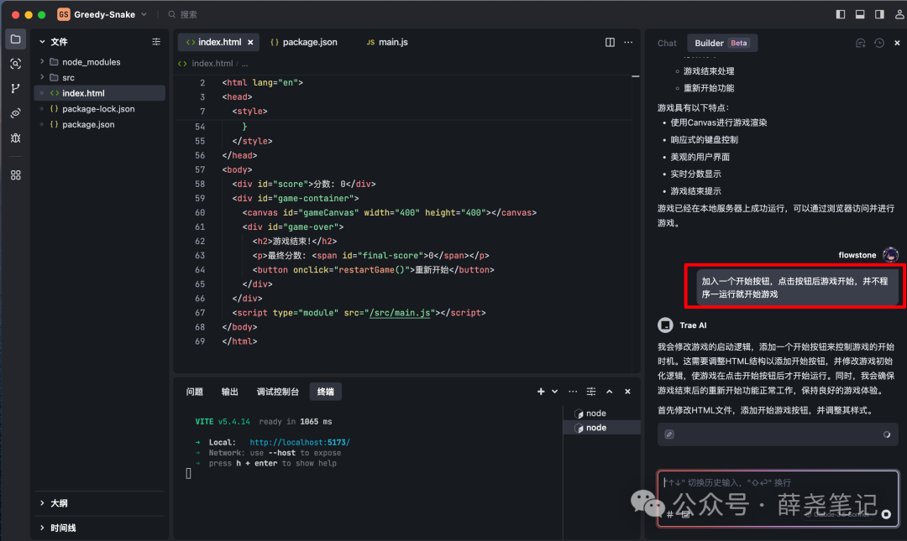This screenshot has width=907, height=541.
Task: Open the chat history clock icon
Action: tap(879, 43)
